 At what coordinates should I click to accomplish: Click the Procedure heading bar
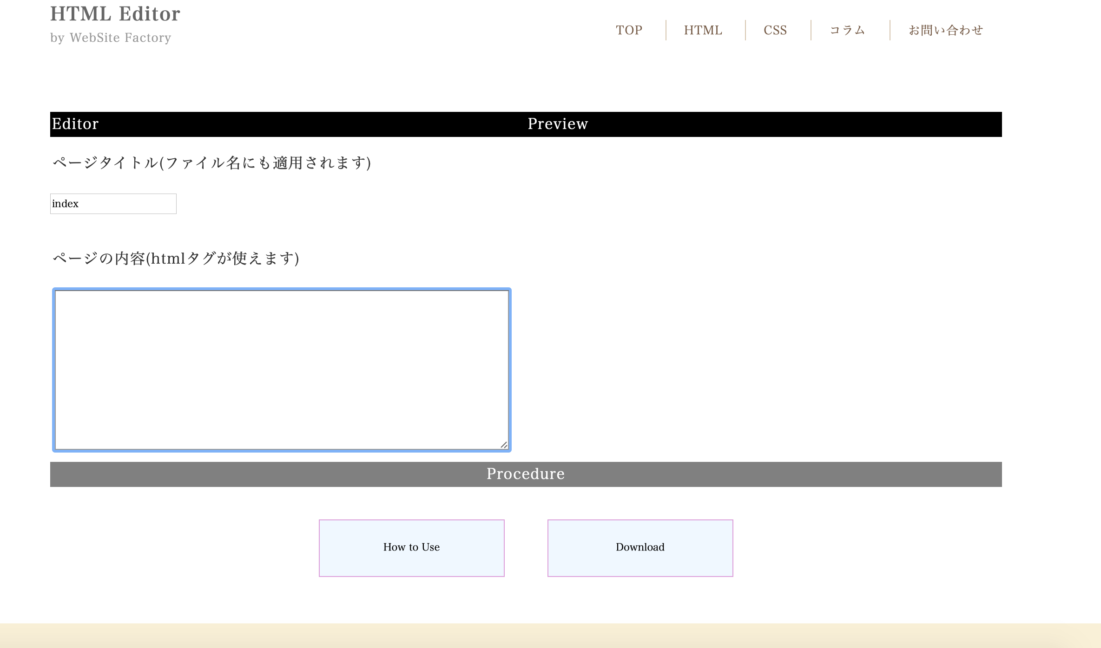click(526, 474)
